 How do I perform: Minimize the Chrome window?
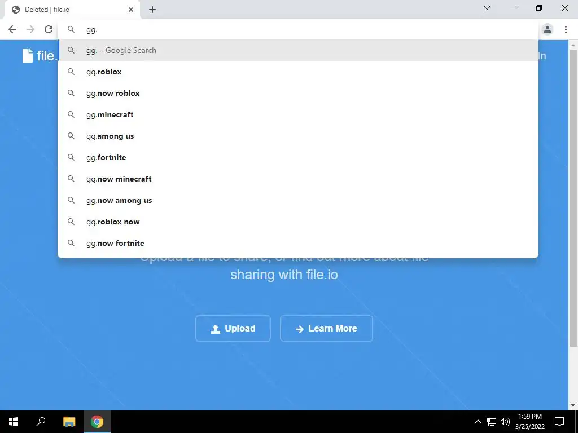point(513,8)
